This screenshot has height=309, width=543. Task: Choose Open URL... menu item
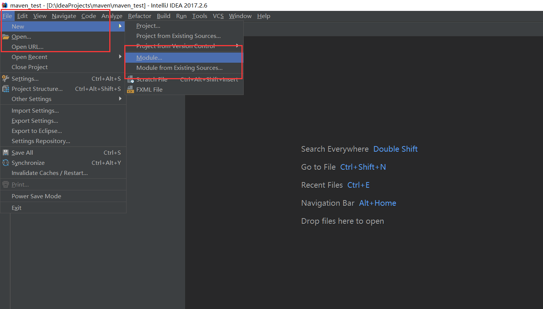click(x=63, y=47)
